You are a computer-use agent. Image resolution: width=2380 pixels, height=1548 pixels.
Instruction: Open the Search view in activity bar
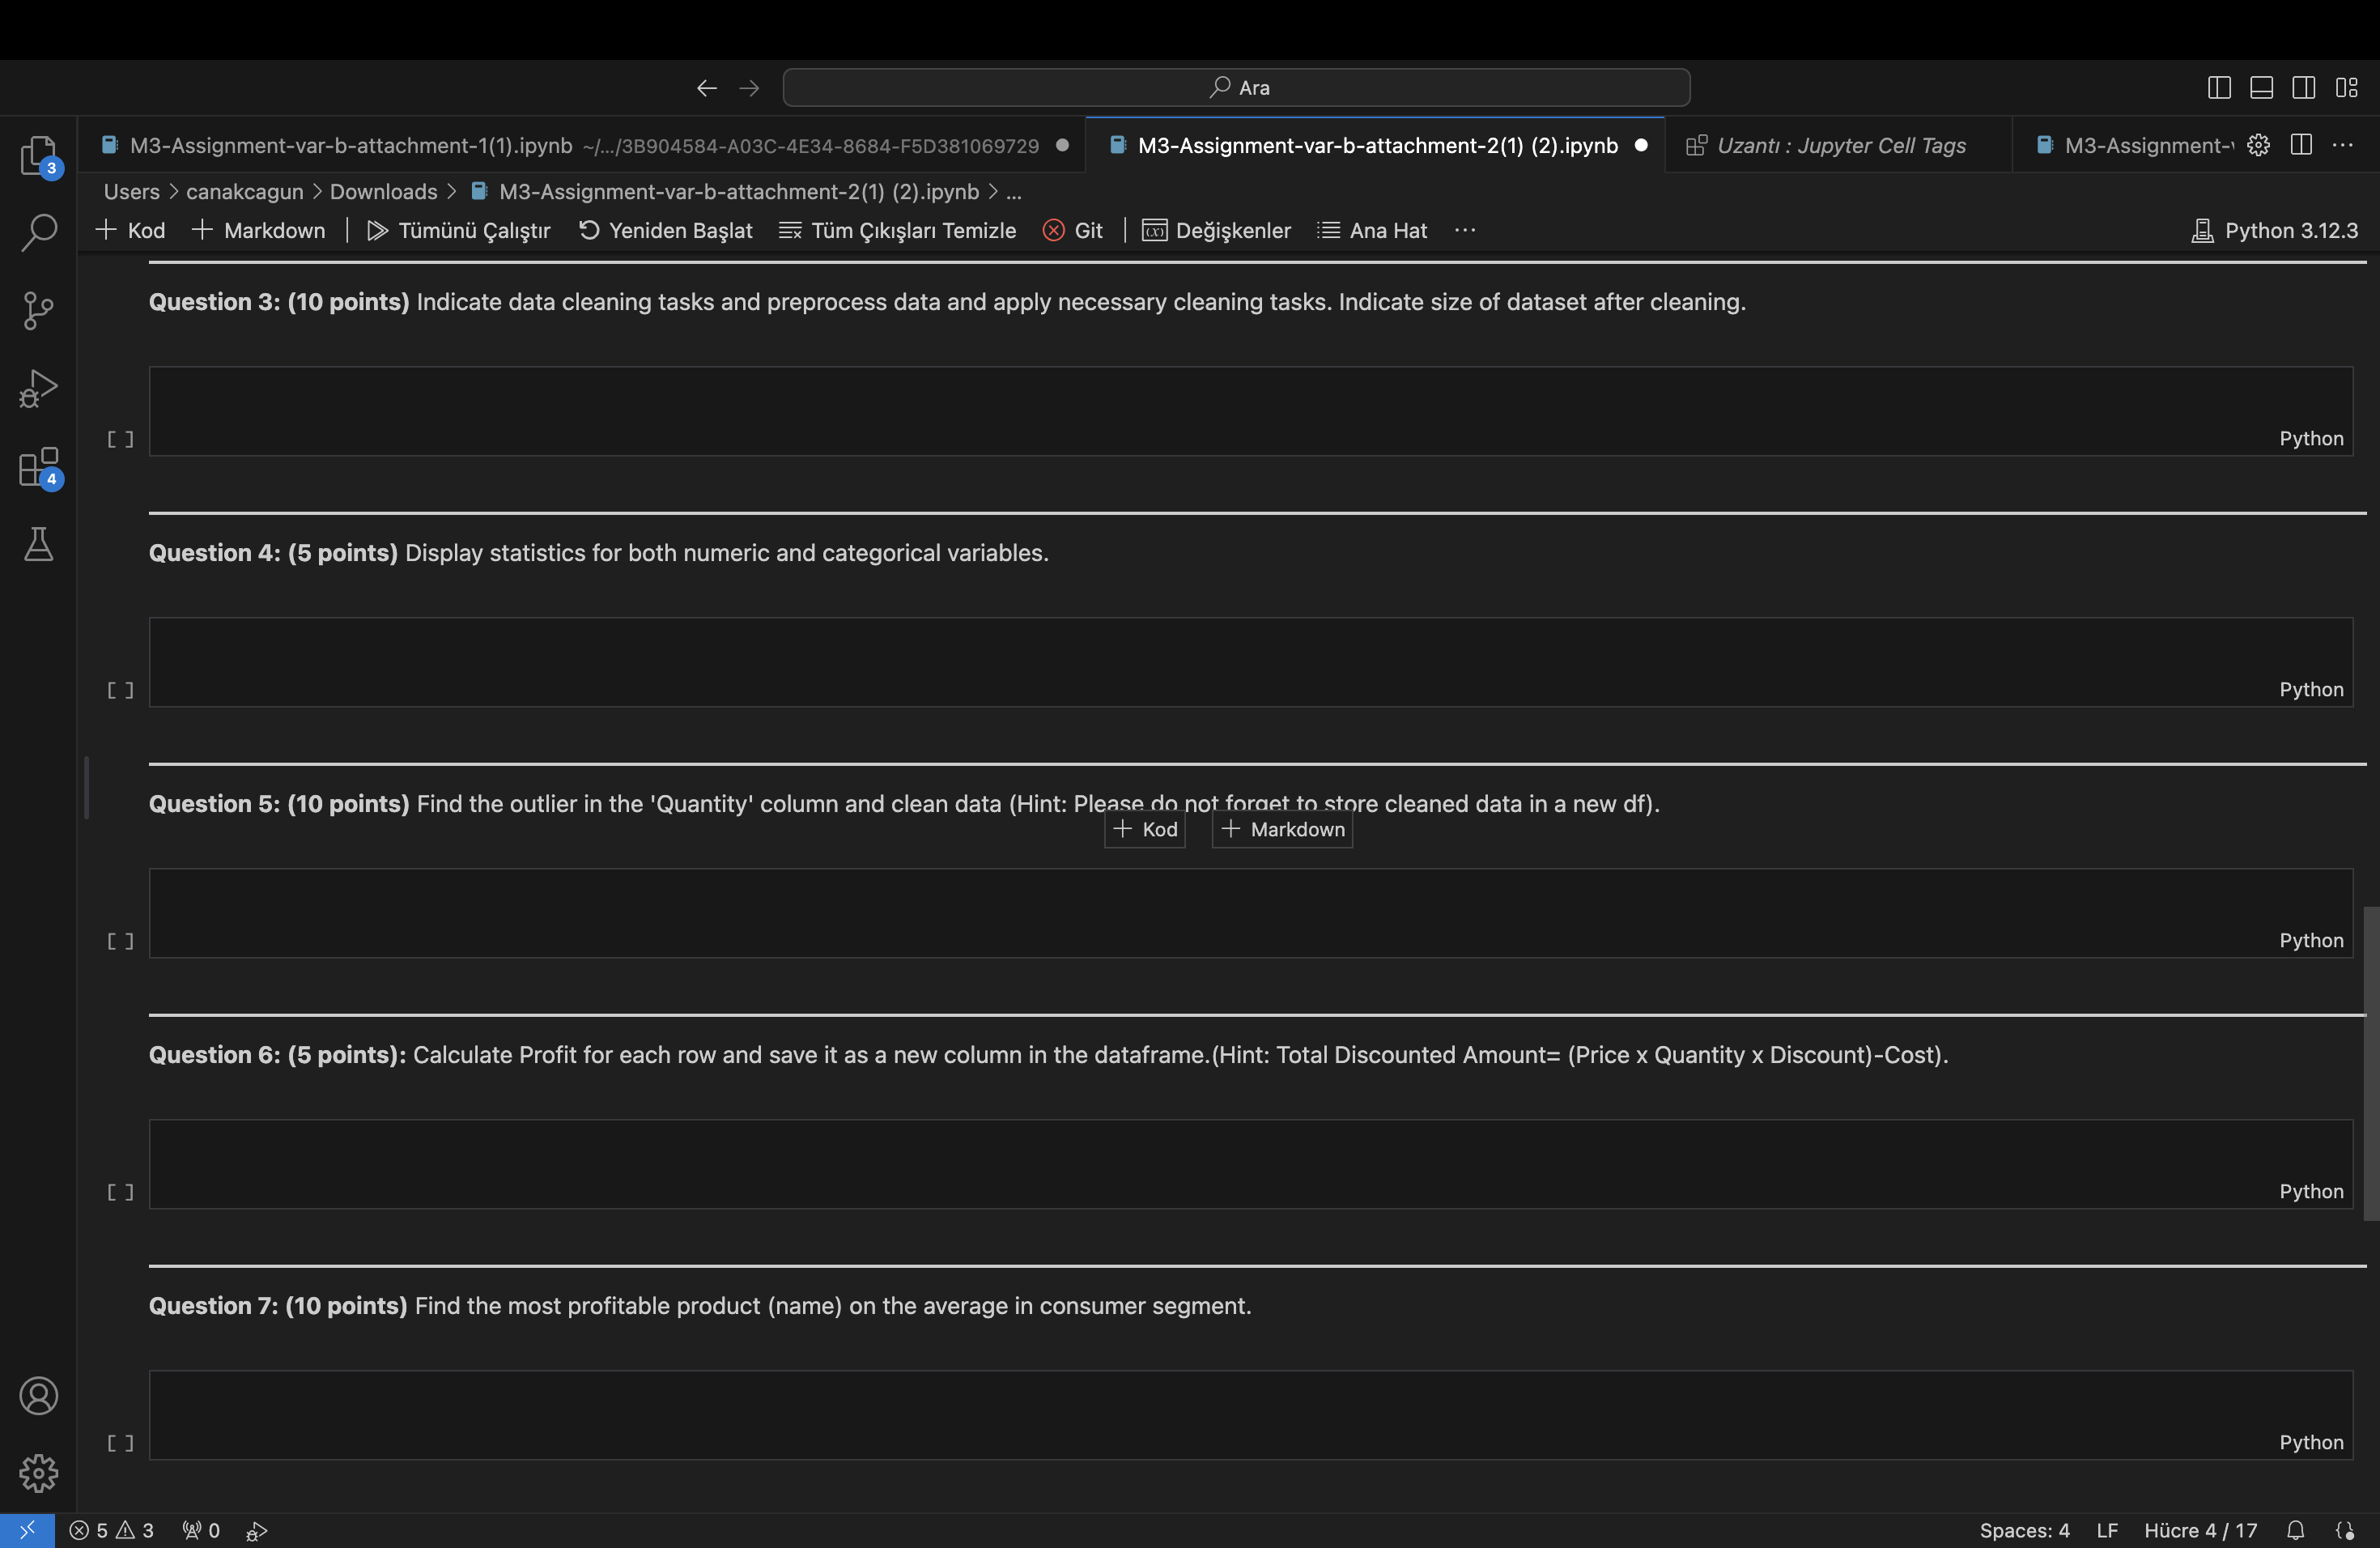click(x=38, y=232)
